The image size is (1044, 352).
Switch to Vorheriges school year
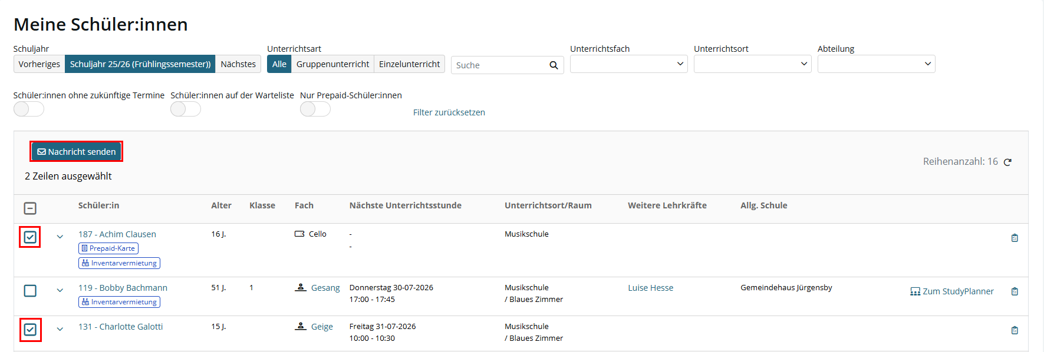point(39,64)
